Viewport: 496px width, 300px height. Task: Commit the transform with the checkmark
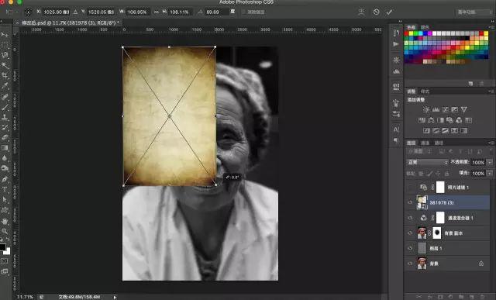(x=389, y=12)
